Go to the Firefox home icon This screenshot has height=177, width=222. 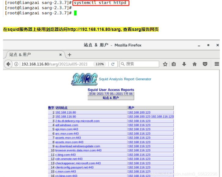coord(195,64)
